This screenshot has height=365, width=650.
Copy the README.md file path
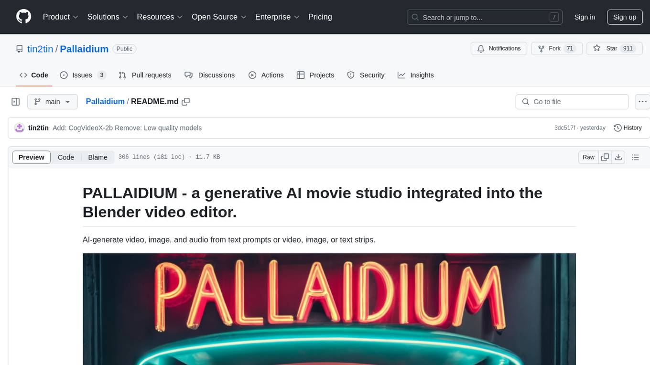point(186,101)
